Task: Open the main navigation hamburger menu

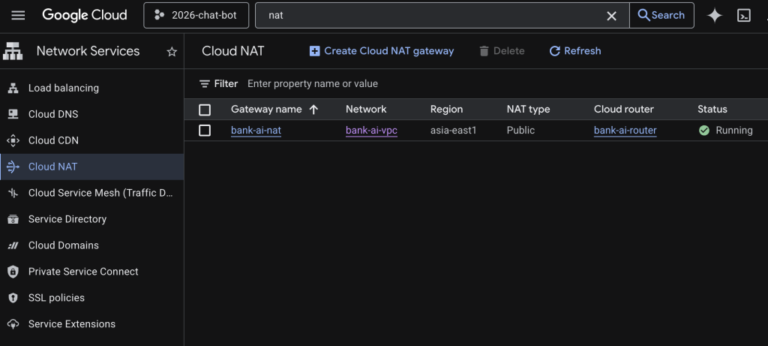Action: coord(18,15)
